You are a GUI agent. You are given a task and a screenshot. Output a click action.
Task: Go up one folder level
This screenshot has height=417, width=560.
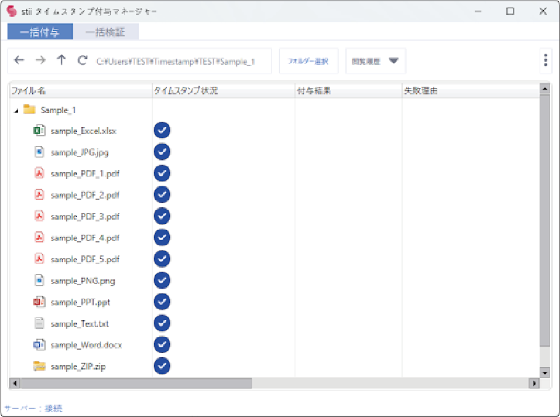coord(61,60)
